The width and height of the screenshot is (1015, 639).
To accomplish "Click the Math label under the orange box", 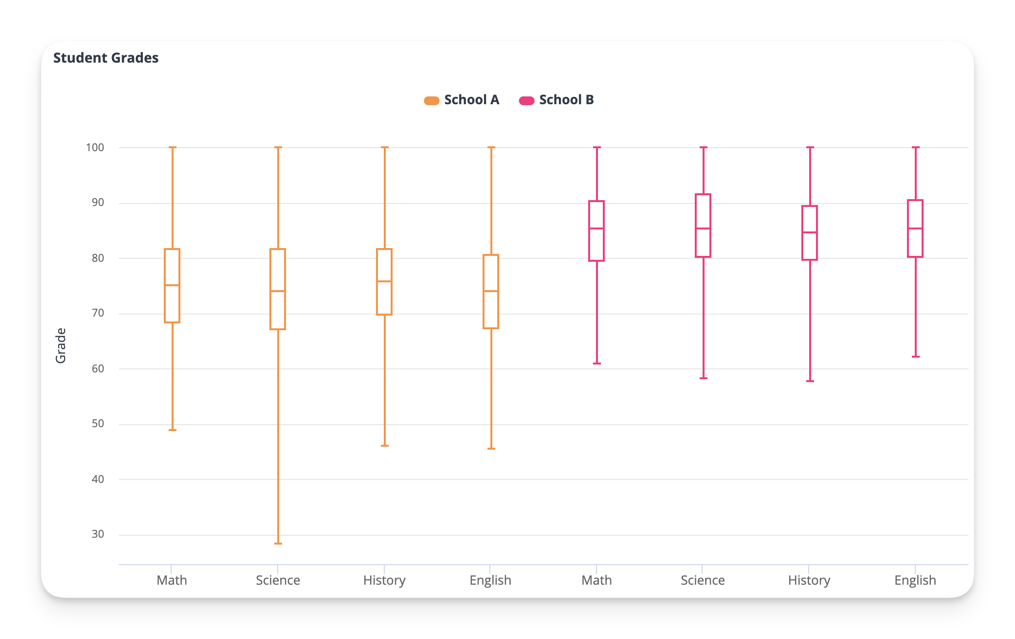I will pos(172,580).
